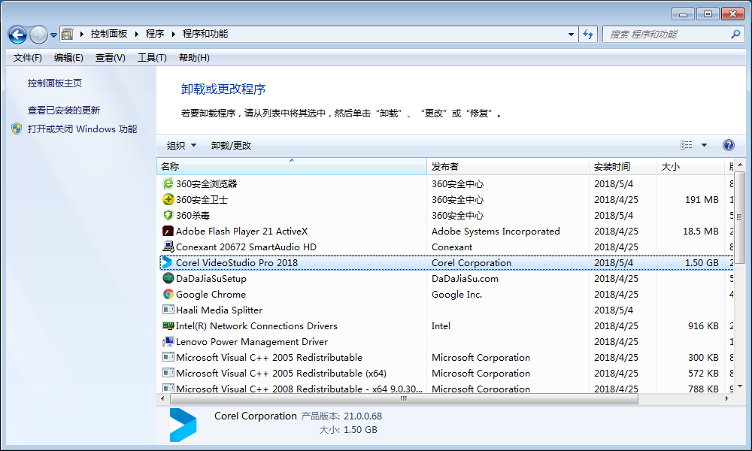
Task: Open the 查看(V) menu
Action: pos(111,58)
